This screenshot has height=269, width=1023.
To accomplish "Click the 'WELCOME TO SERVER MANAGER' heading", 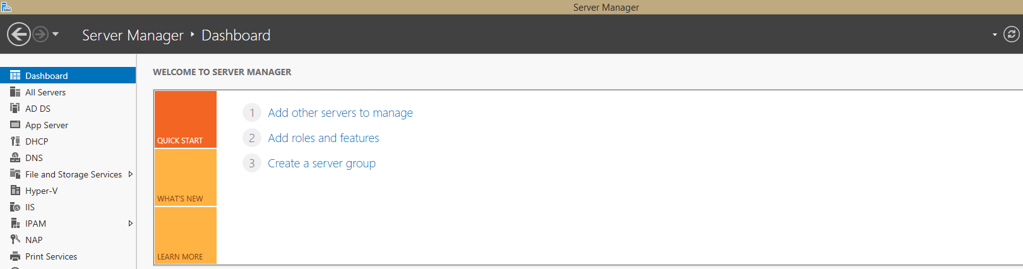I will [222, 72].
